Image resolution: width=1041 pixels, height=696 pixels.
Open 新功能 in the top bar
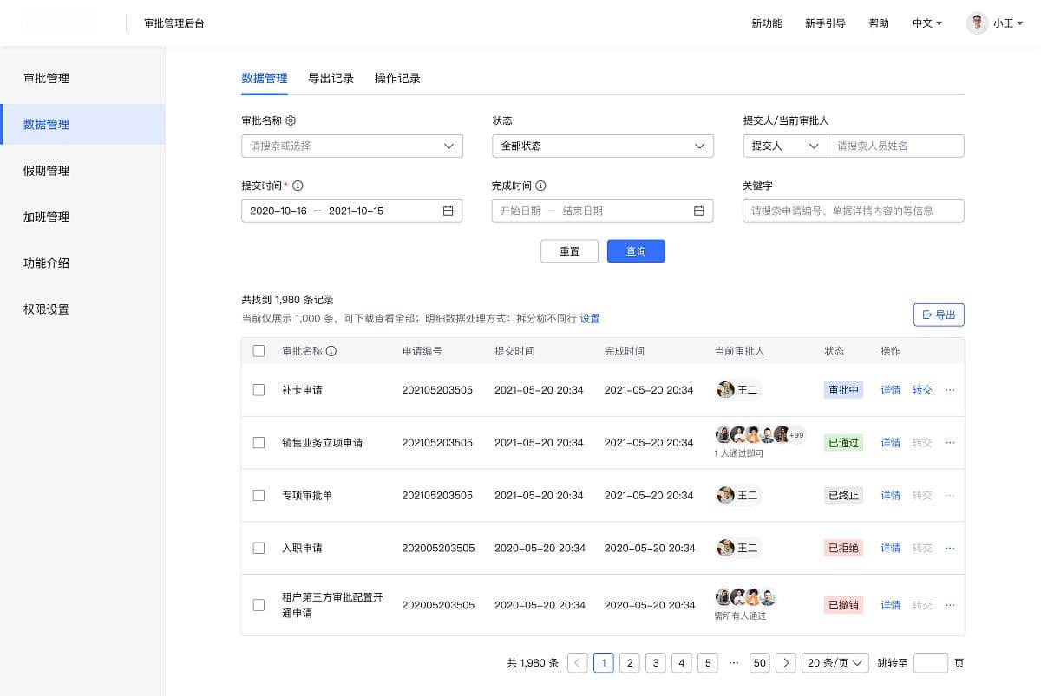(x=767, y=23)
